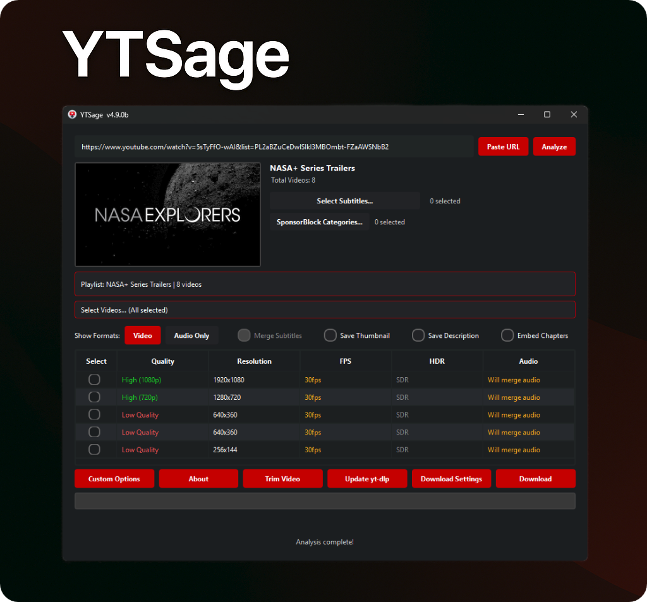Select the first 640x360 Low Quality checkbox
This screenshot has height=602, width=647.
(94, 414)
